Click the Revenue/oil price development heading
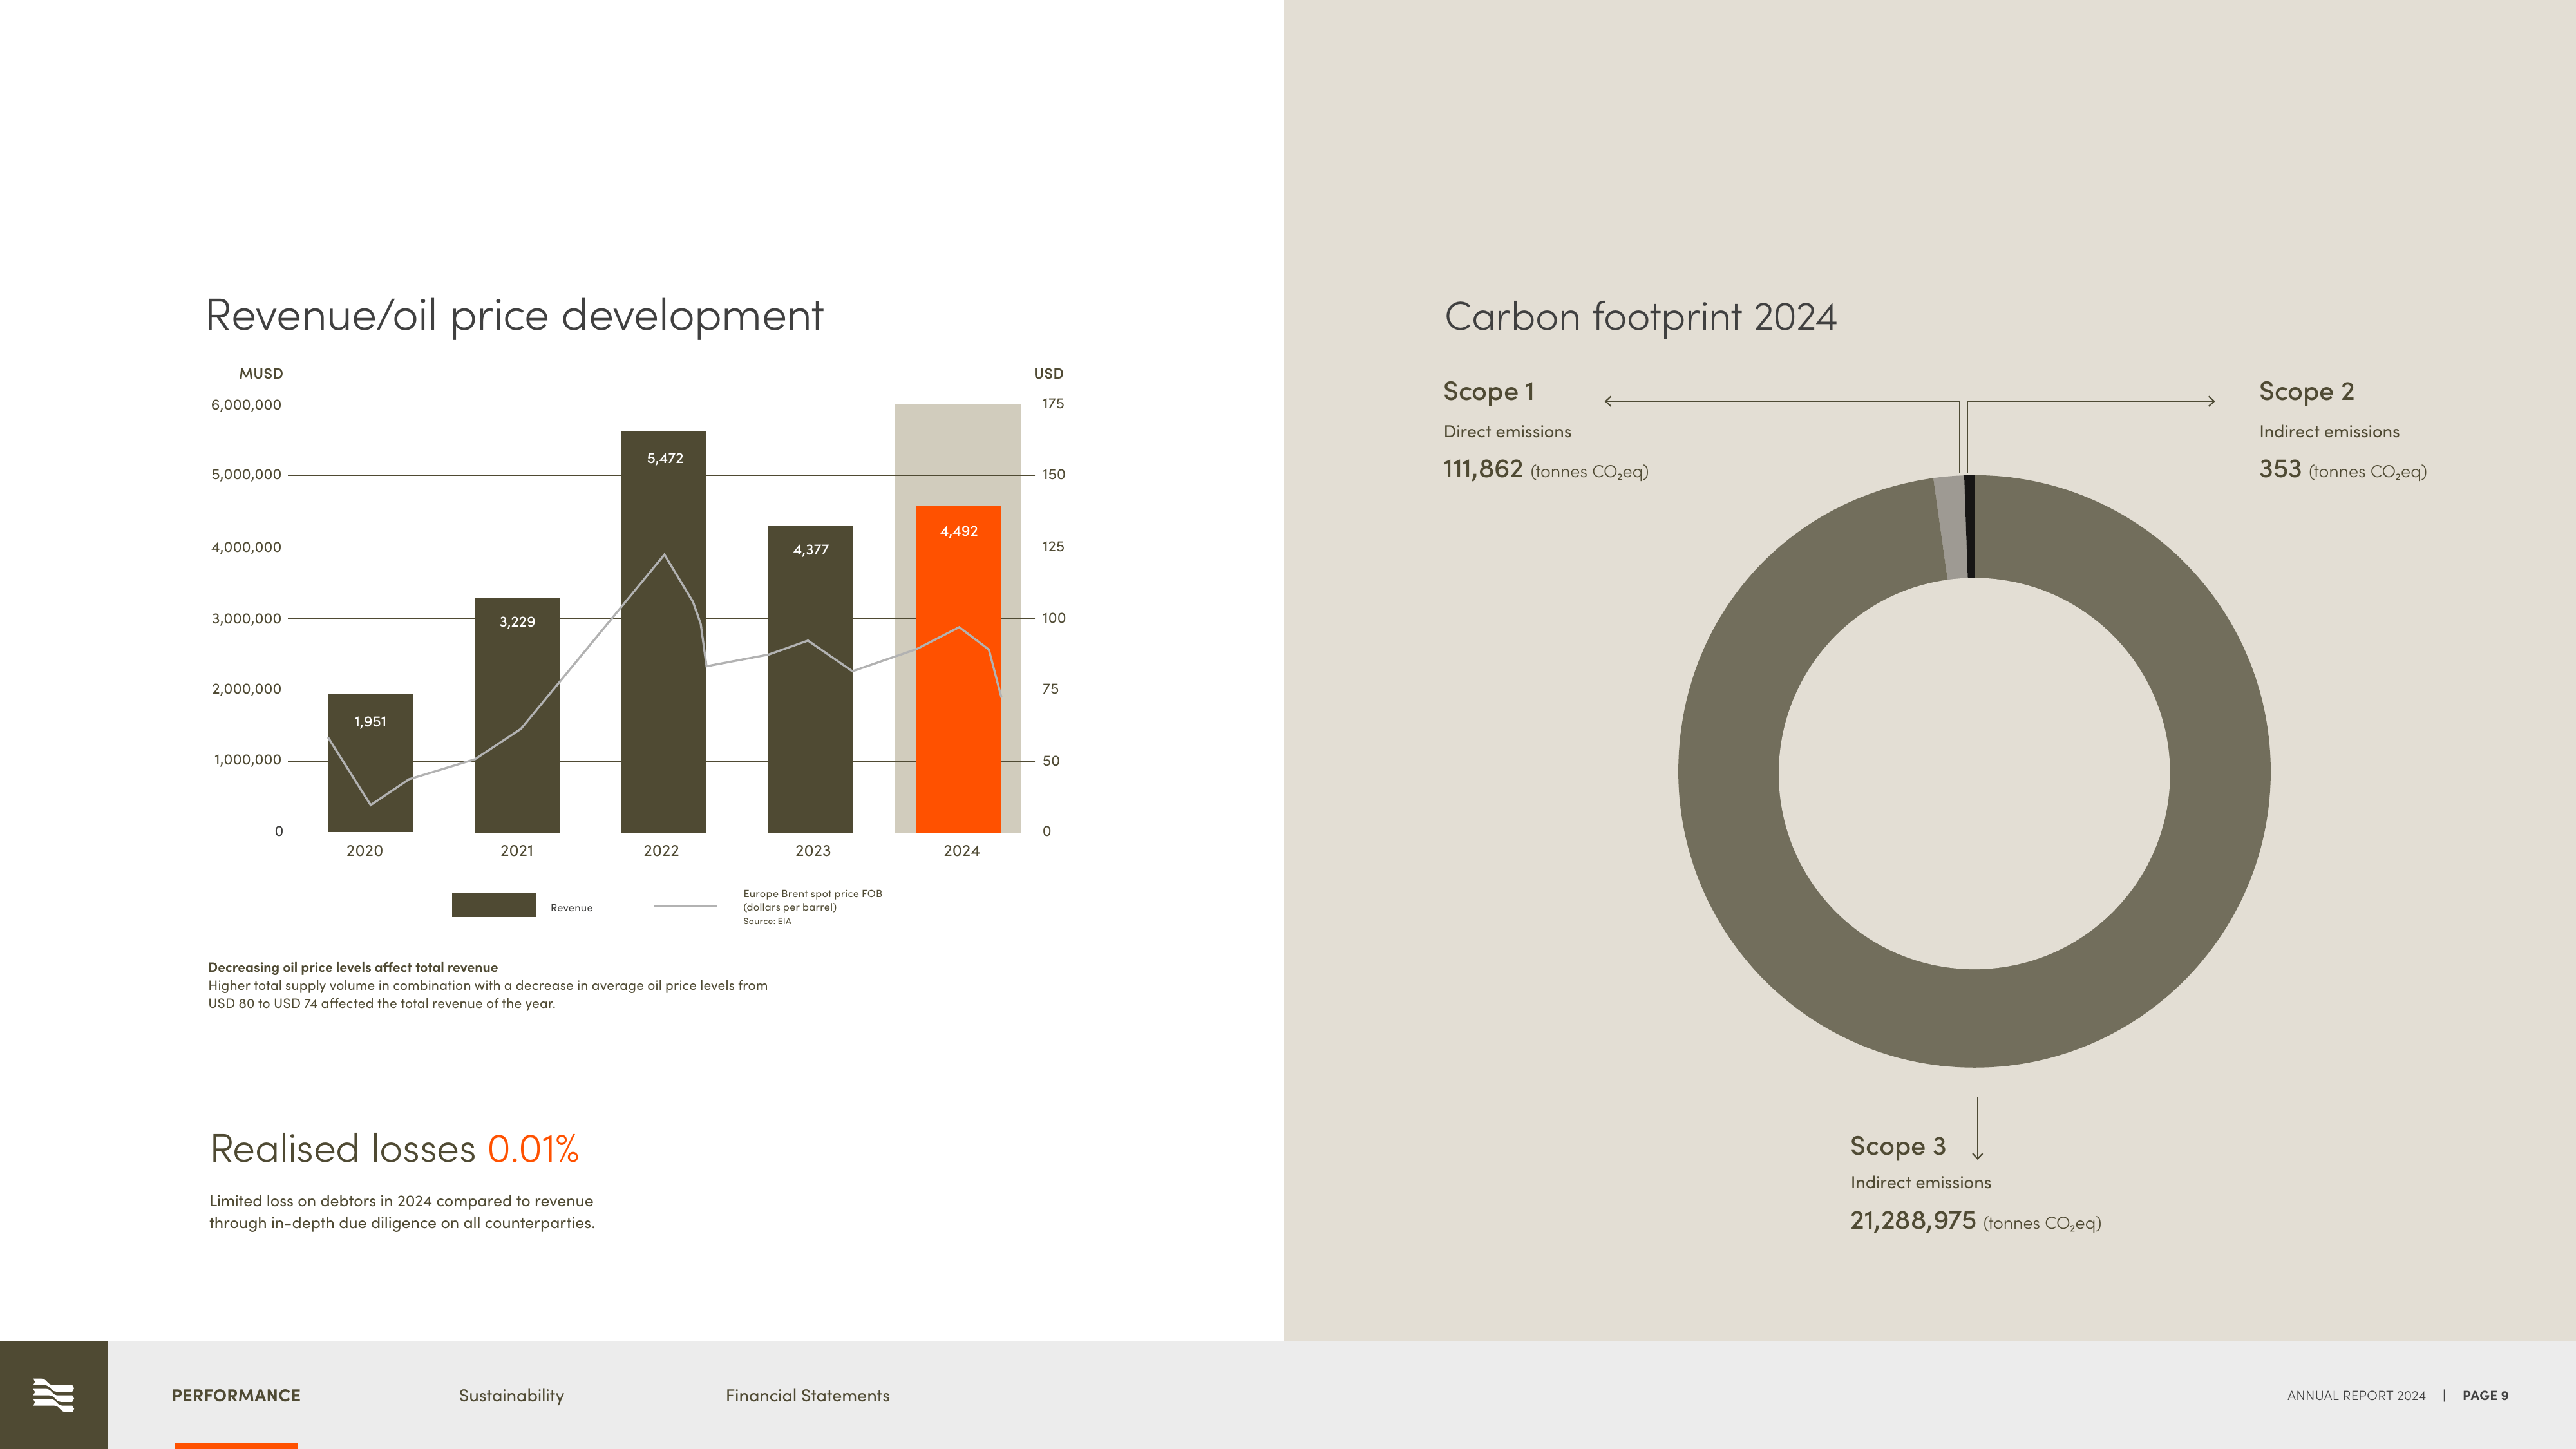The height and width of the screenshot is (1449, 2576). tap(514, 315)
